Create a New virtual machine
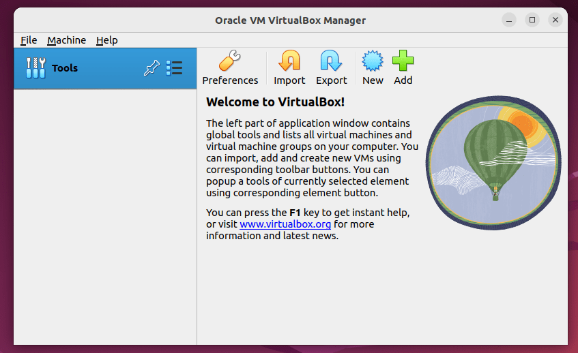 373,67
